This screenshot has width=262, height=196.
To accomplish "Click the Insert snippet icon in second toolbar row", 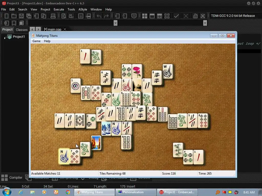I will (6, 23).
